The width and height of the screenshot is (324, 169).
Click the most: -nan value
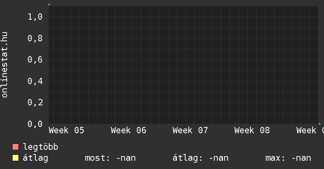pos(110,158)
